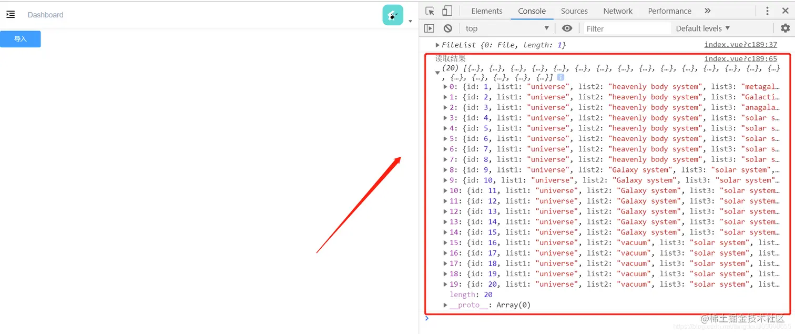Switch to the Sources tab
Screen dimensions: 795x334
point(574,11)
